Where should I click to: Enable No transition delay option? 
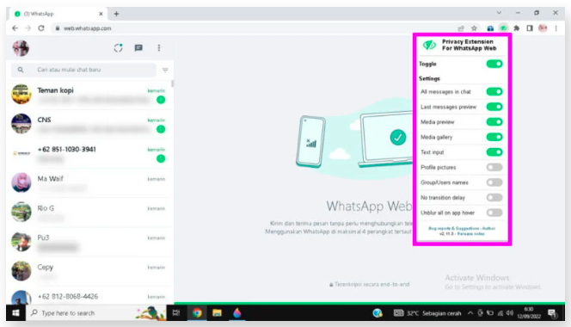pos(494,198)
